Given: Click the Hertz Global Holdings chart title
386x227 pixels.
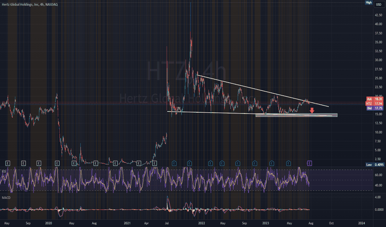Looking at the screenshot, I should point(29,5).
